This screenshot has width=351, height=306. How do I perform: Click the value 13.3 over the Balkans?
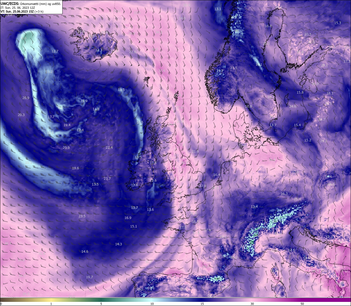(x=329, y=237)
